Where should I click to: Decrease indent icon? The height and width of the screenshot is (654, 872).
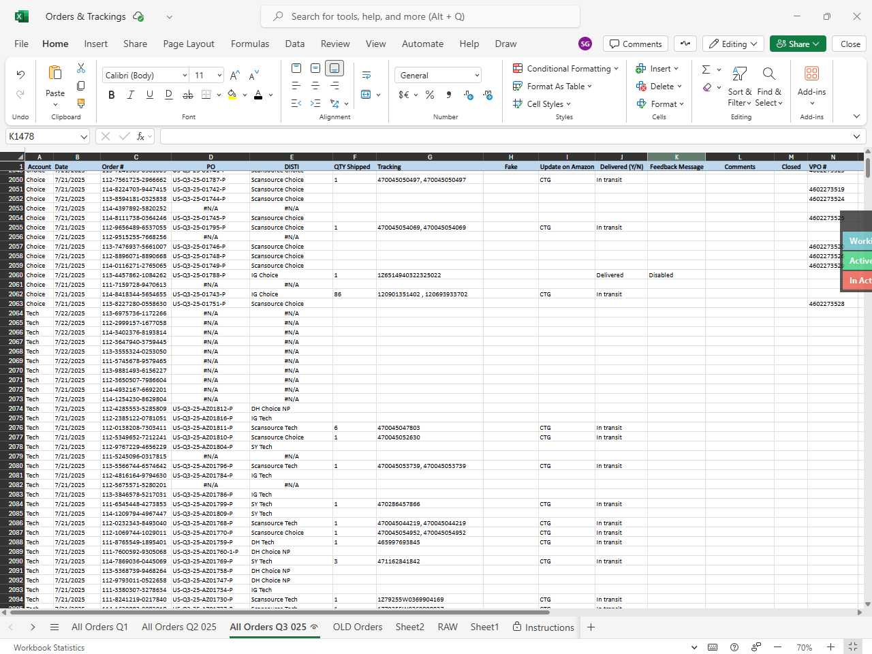coord(296,104)
